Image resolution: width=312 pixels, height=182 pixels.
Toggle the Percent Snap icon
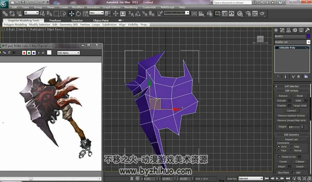tap(145, 14)
